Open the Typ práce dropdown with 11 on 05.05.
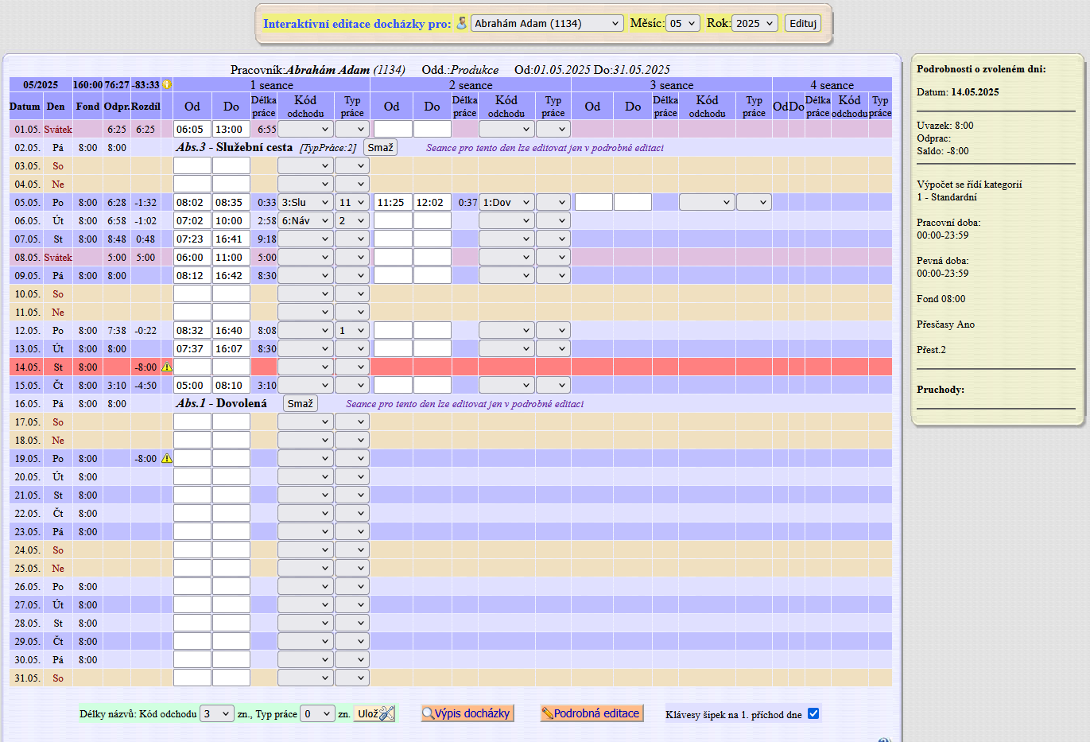Image resolution: width=1090 pixels, height=742 pixels. pos(351,203)
